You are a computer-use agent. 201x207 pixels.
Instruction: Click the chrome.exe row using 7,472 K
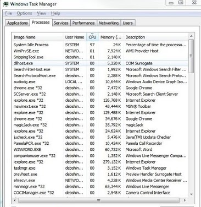[x=100, y=88]
